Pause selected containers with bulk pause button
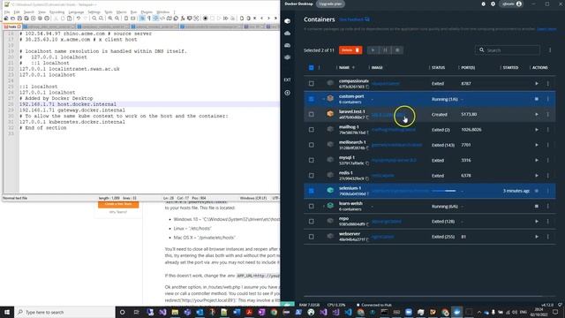Image resolution: width=565 pixels, height=318 pixels. point(385,50)
